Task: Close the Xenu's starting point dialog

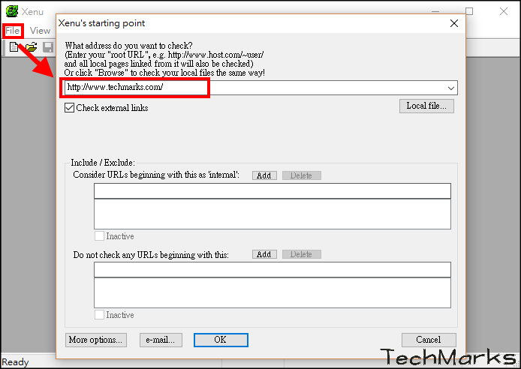Action: (453, 24)
